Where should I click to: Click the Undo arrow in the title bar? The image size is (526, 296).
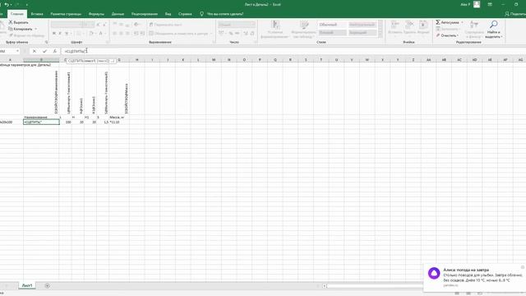pyautogui.click(x=7, y=5)
